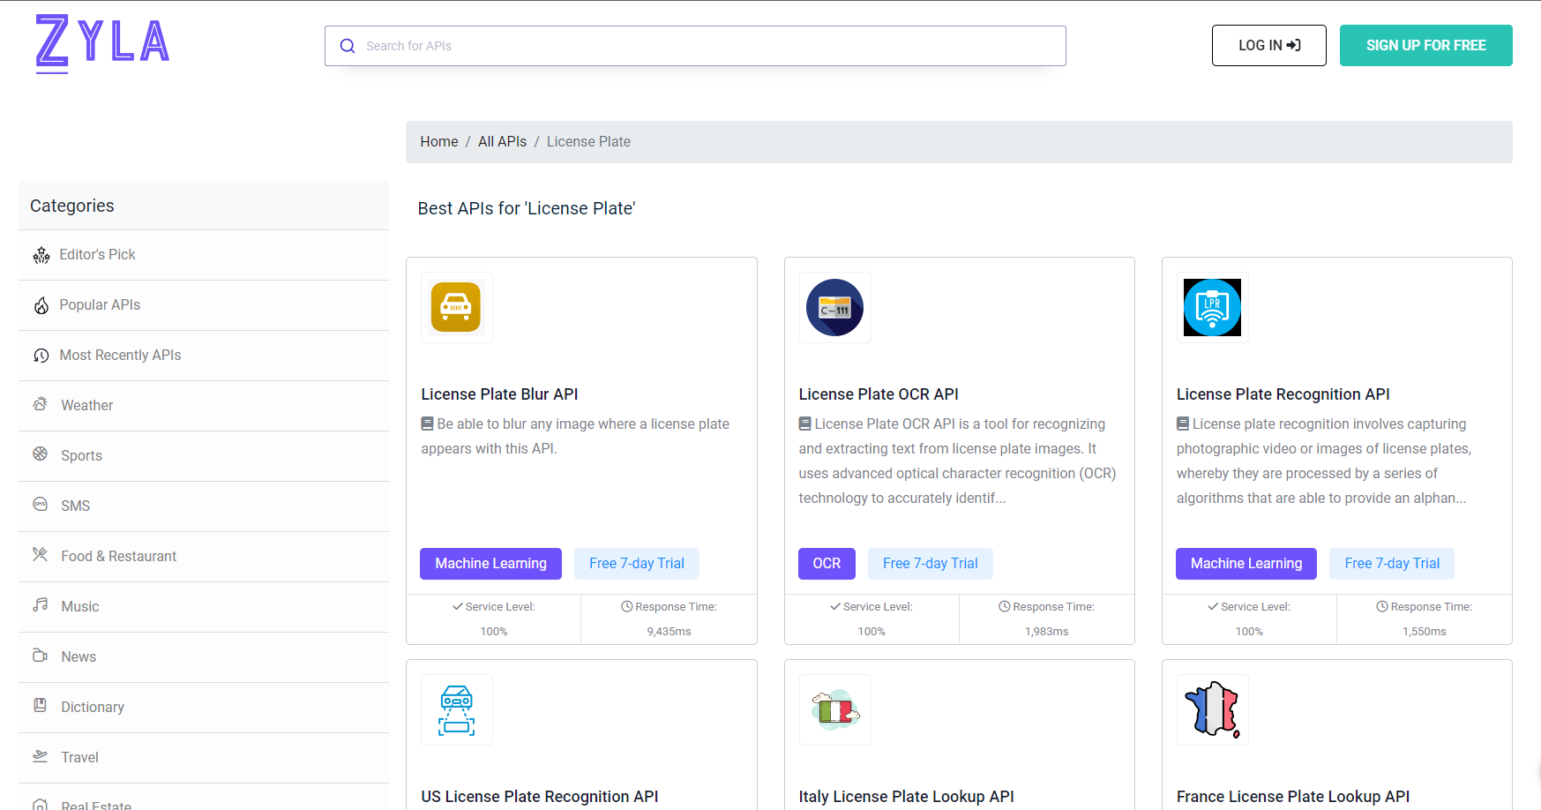Screen dimensions: 1541x810
Task: Click the 9,435ms response time value
Action: 669,632
